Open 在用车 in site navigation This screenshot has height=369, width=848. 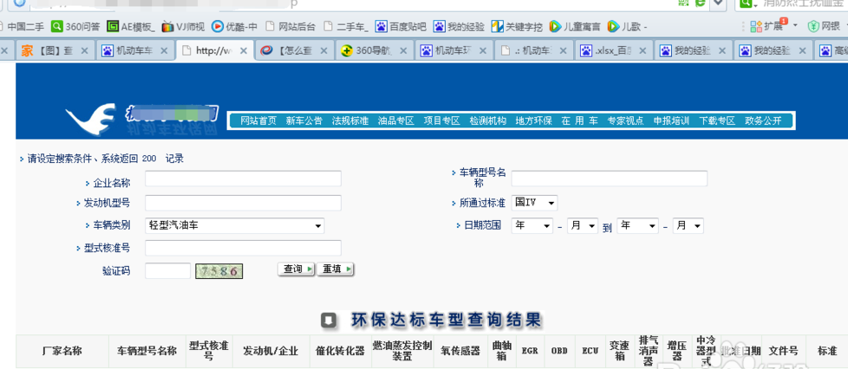coord(580,121)
